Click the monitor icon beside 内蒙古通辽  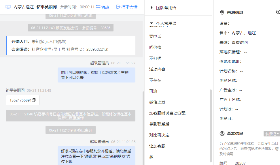click(8, 7)
